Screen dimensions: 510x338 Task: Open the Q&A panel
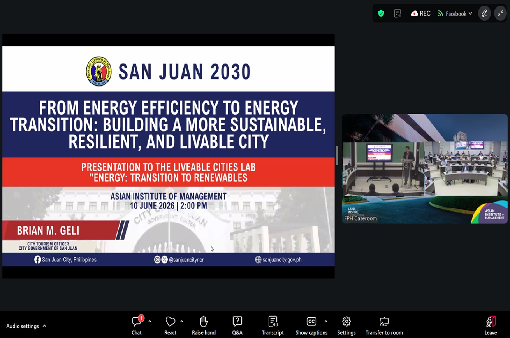tap(237, 325)
